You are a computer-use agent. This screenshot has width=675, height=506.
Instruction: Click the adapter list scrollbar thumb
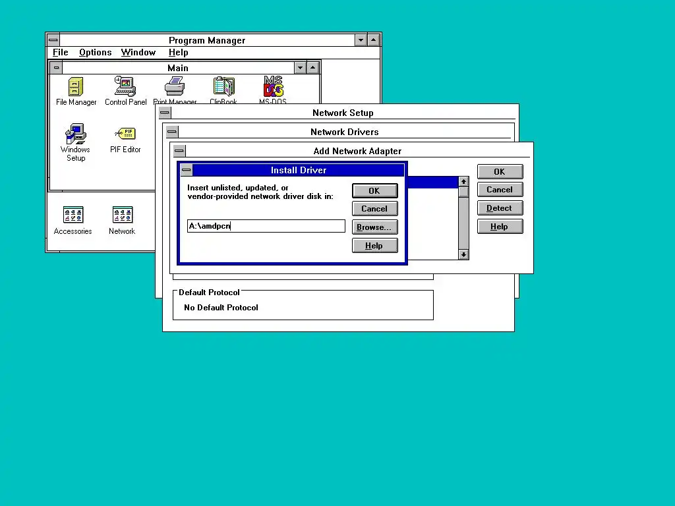click(x=463, y=192)
